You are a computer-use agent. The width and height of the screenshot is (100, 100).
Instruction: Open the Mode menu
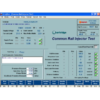click(x=12, y=17)
